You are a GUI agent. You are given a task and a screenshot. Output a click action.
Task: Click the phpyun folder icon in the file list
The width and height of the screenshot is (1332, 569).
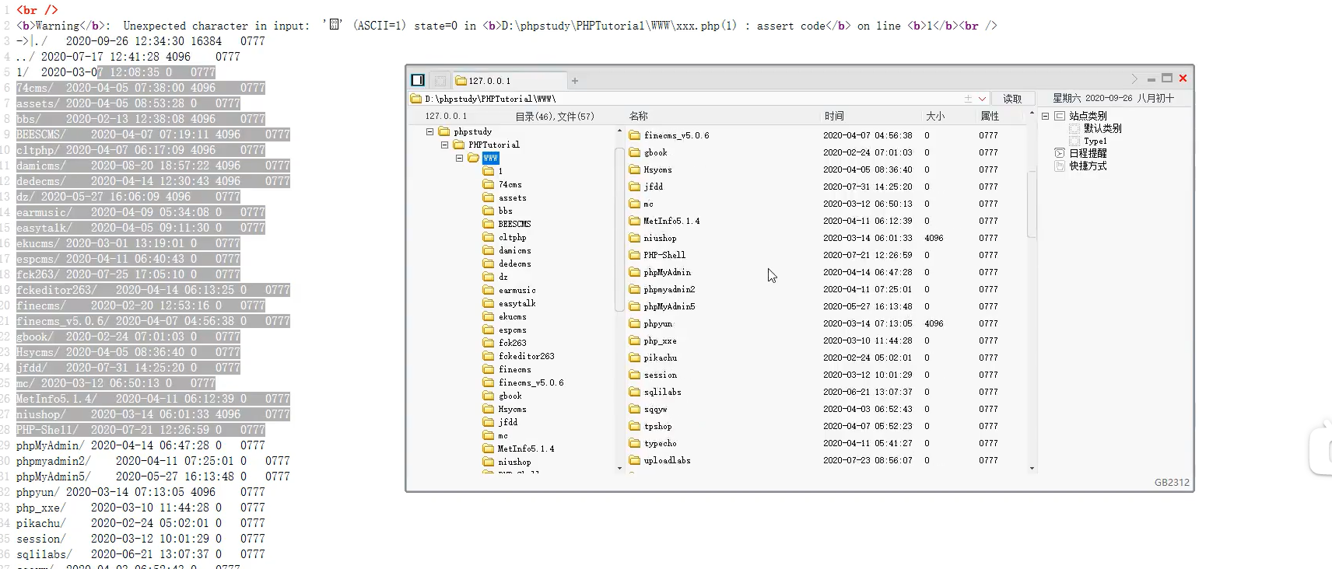point(634,323)
